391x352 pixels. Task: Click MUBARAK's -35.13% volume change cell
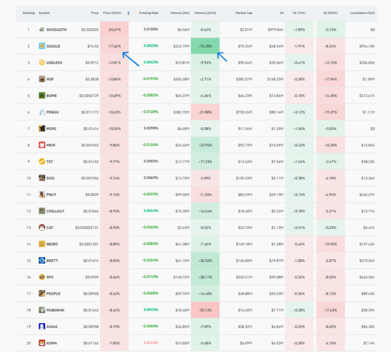point(205,310)
